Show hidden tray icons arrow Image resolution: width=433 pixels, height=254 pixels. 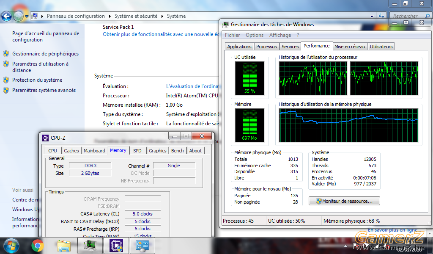point(346,246)
